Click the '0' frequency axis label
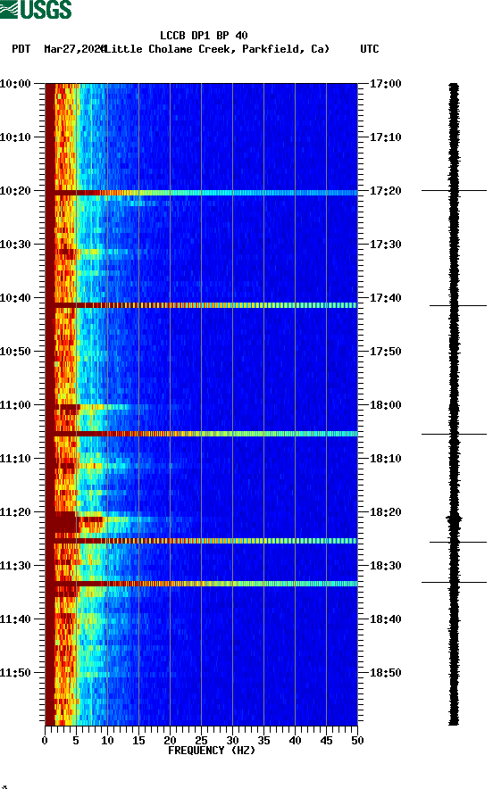This screenshot has width=493, height=797. pyautogui.click(x=45, y=741)
